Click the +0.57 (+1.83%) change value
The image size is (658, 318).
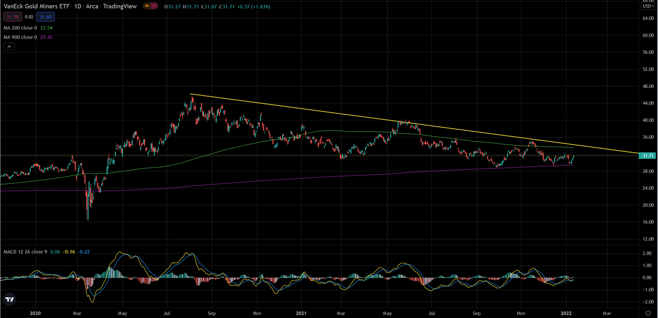[253, 6]
